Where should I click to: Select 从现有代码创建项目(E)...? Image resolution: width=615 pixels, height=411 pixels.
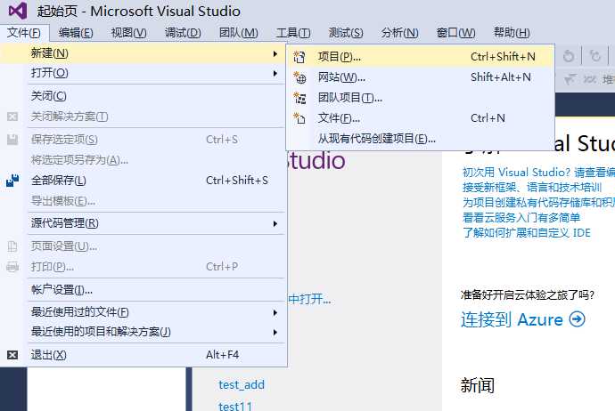421,139
